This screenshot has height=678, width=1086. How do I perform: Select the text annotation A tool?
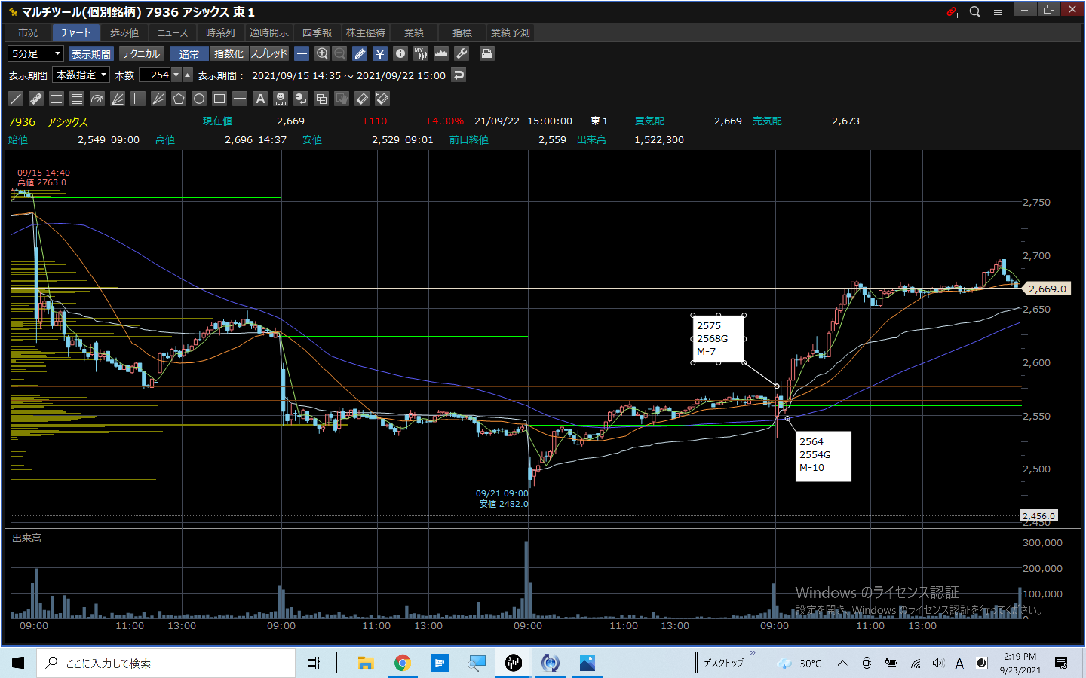coord(260,99)
